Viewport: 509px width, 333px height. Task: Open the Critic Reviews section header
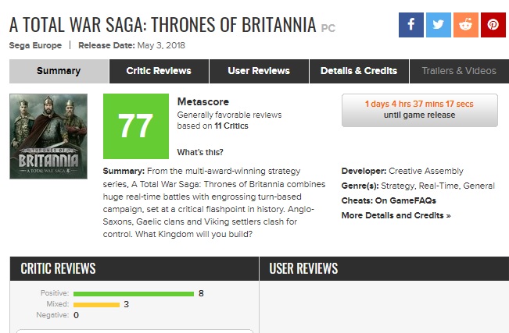(58, 269)
